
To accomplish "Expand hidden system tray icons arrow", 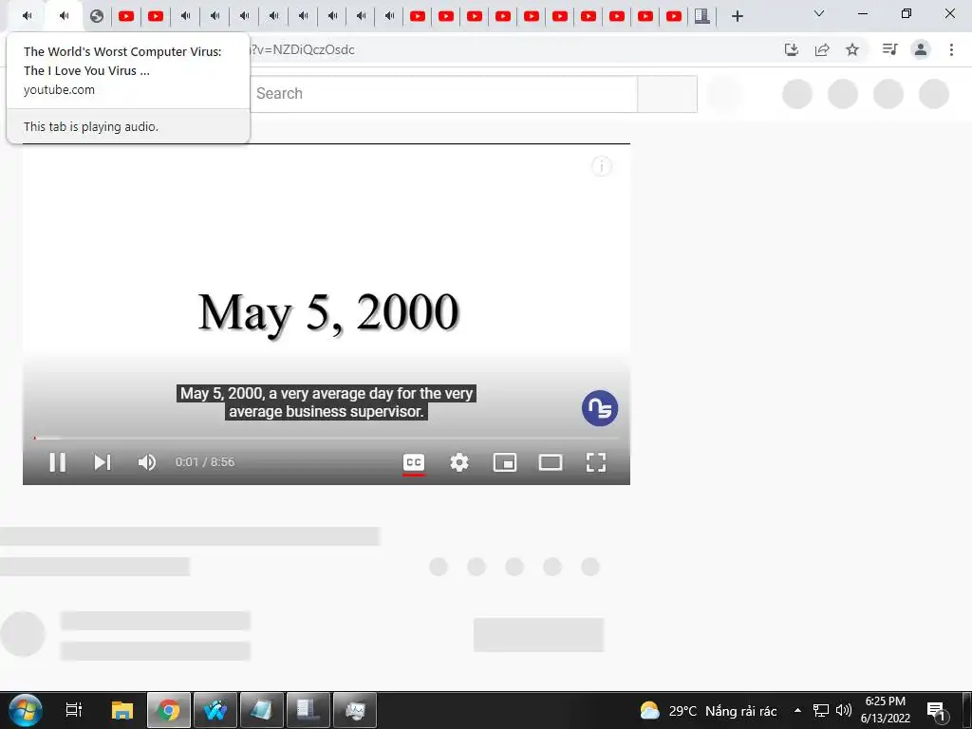I will tap(797, 710).
